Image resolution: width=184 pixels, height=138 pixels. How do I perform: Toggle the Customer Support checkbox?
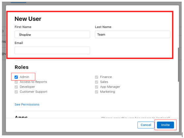tap(16, 92)
